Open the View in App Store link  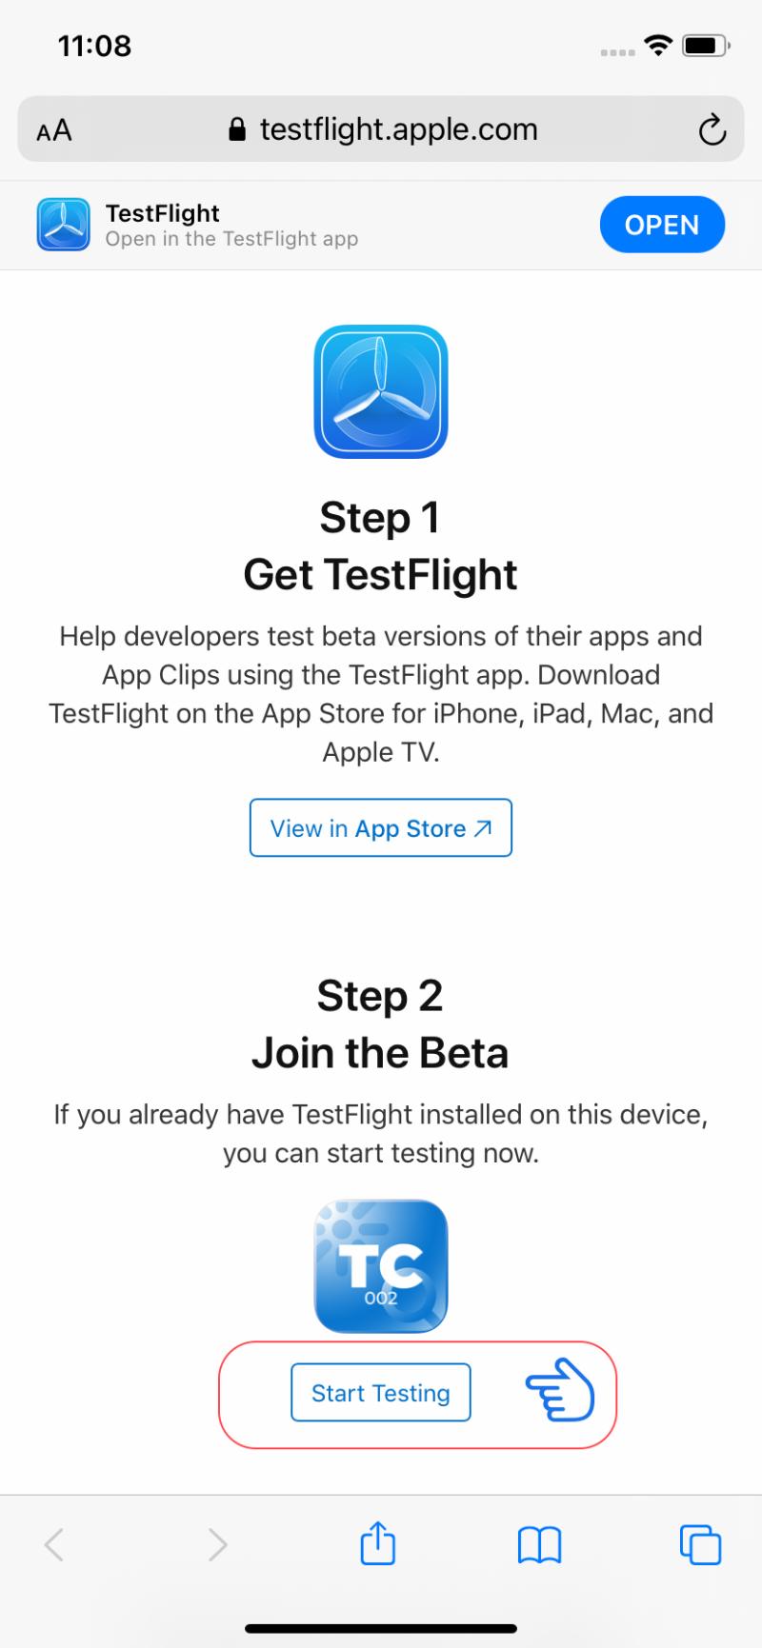380,827
